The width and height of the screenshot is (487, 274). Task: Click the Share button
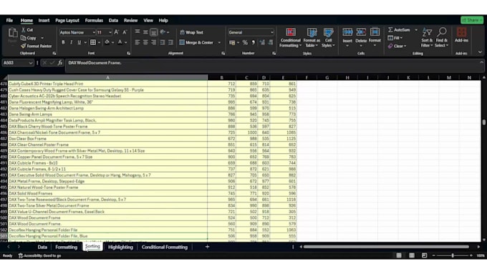point(472,20)
